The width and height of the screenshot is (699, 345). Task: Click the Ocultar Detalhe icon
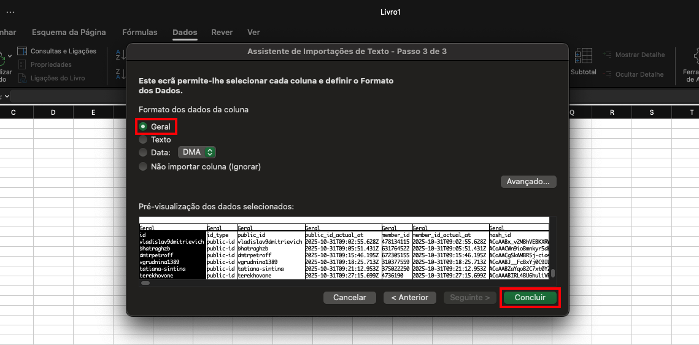click(x=607, y=74)
